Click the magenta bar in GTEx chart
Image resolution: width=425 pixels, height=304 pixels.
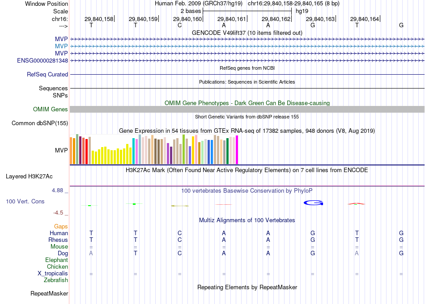point(237,150)
